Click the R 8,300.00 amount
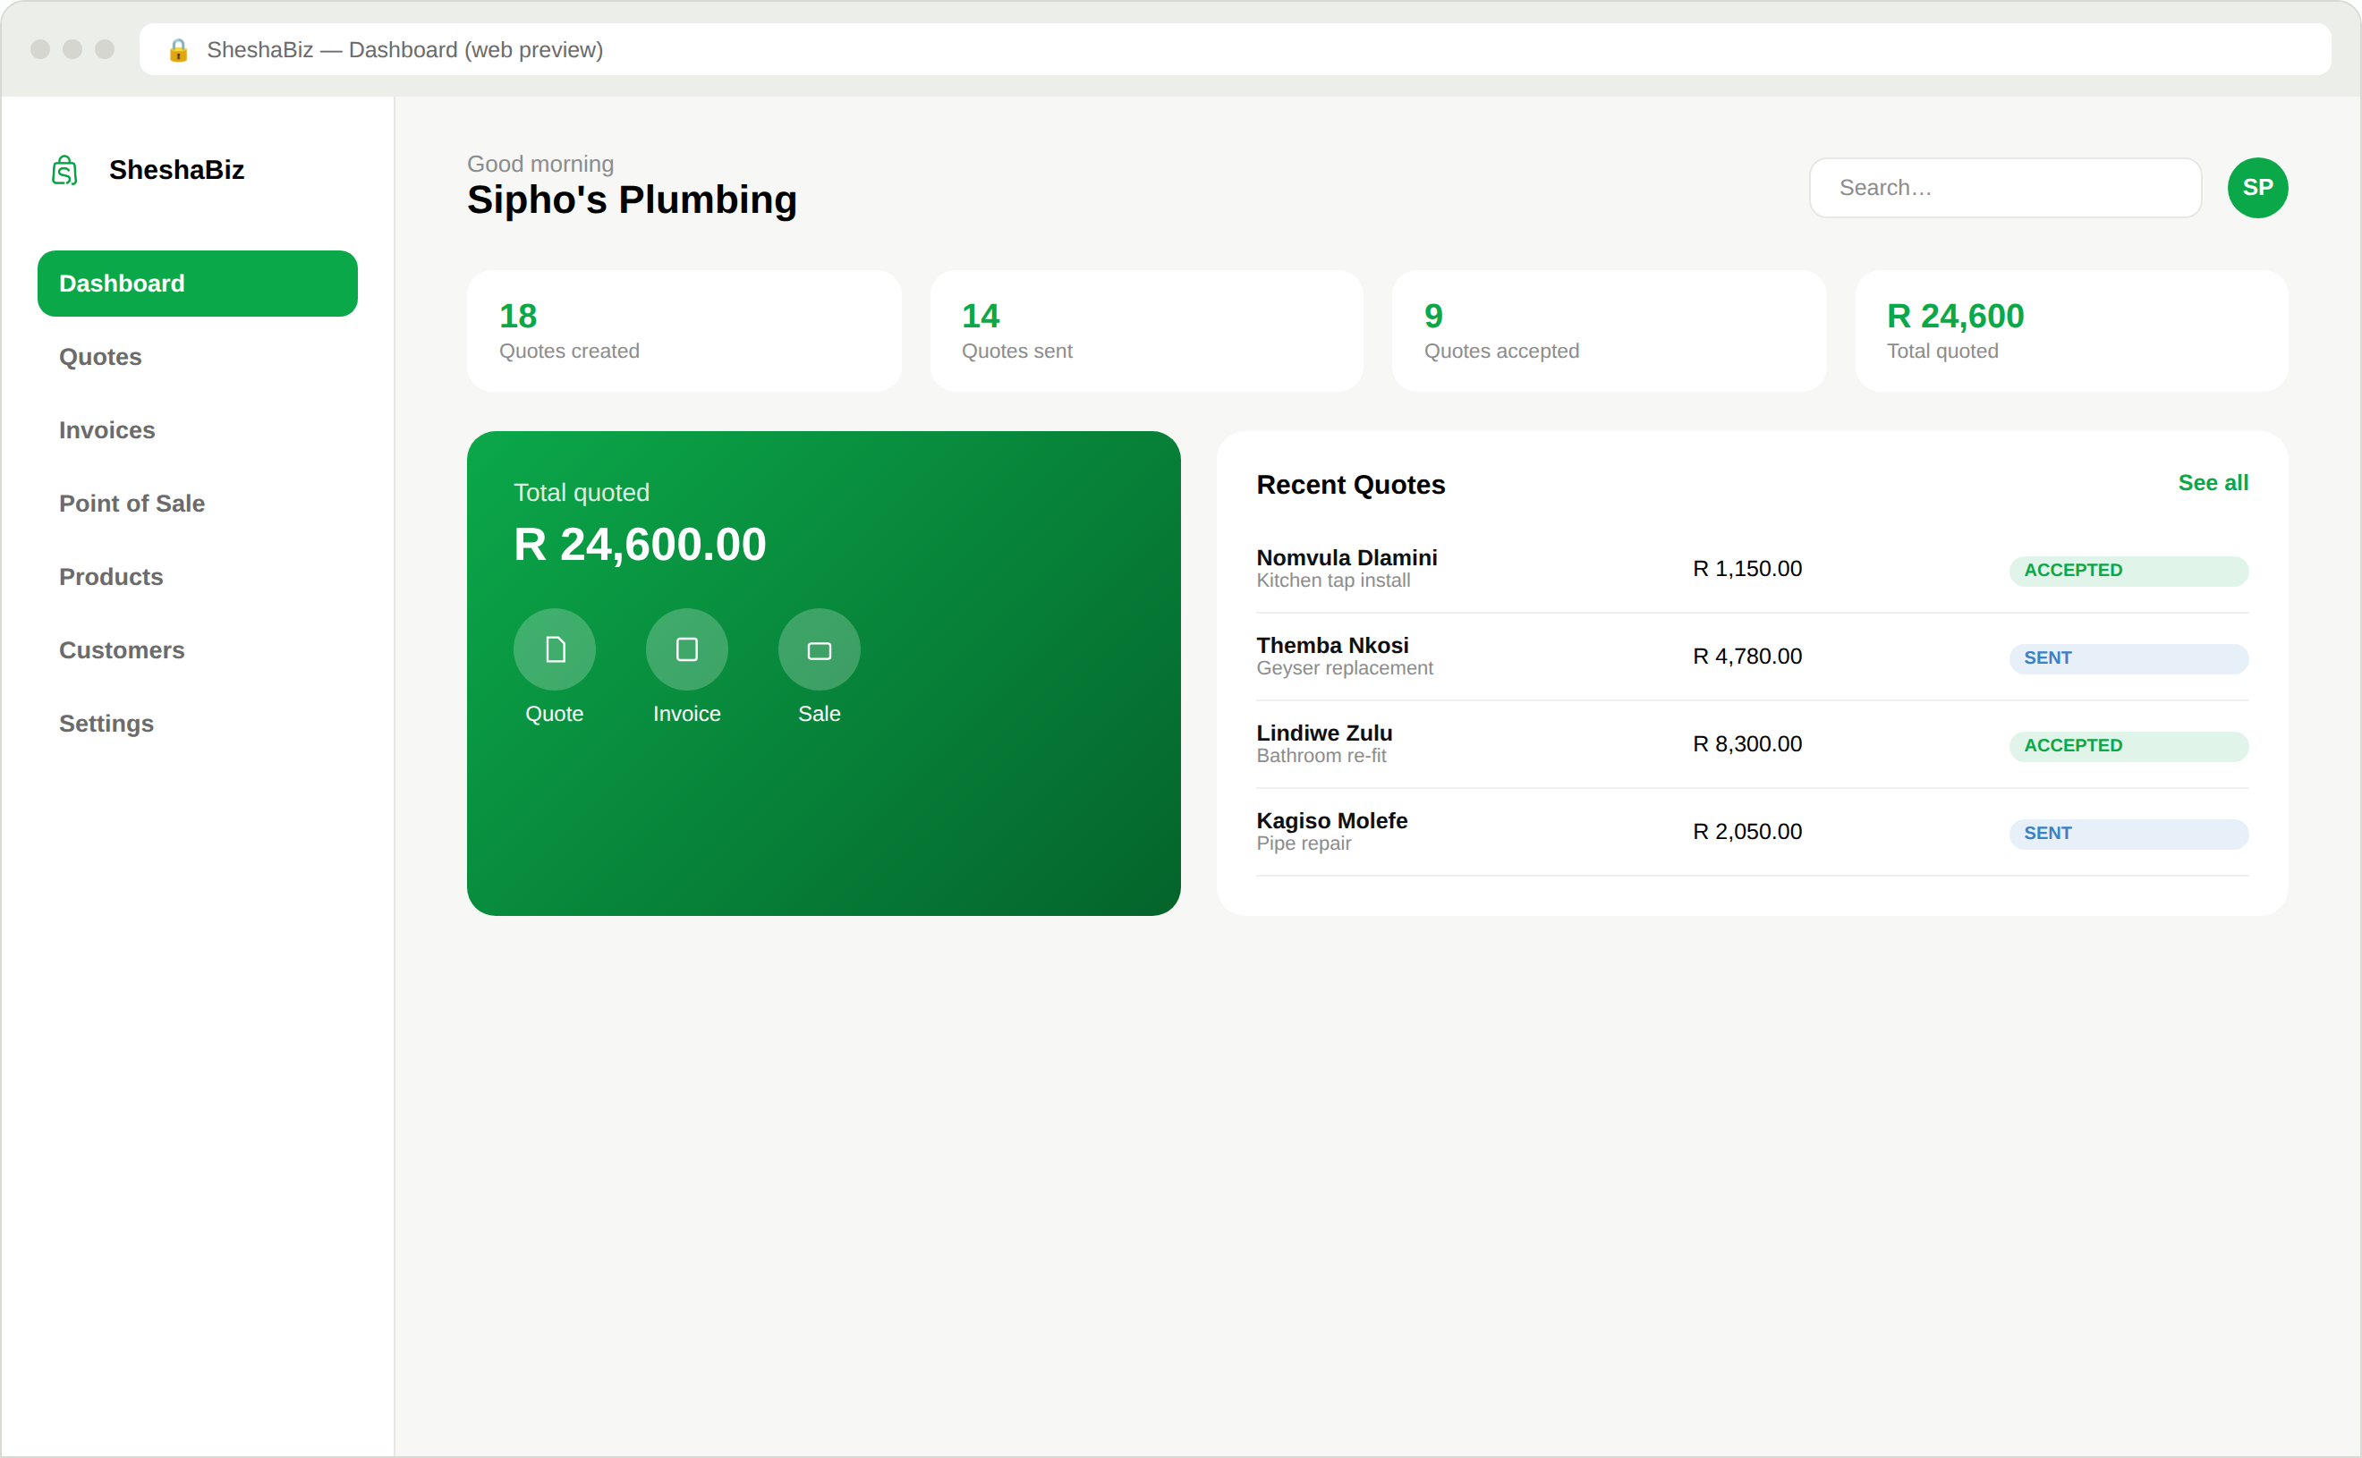The image size is (2362, 1458). (x=1746, y=744)
